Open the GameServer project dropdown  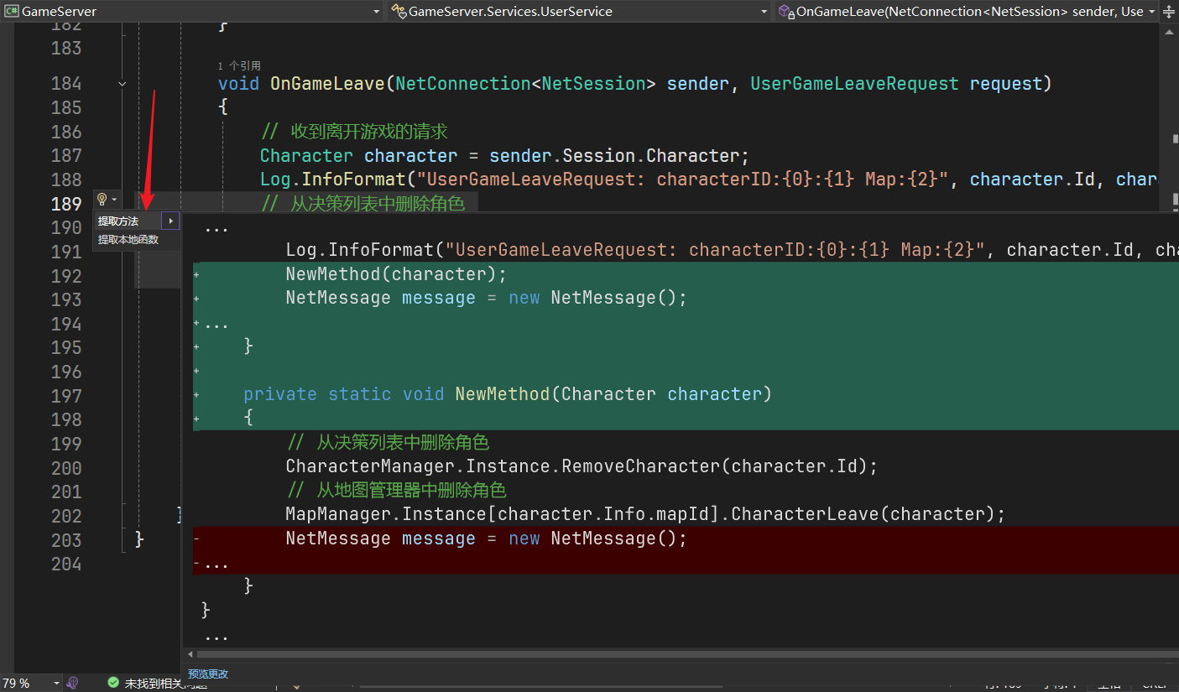pos(376,12)
